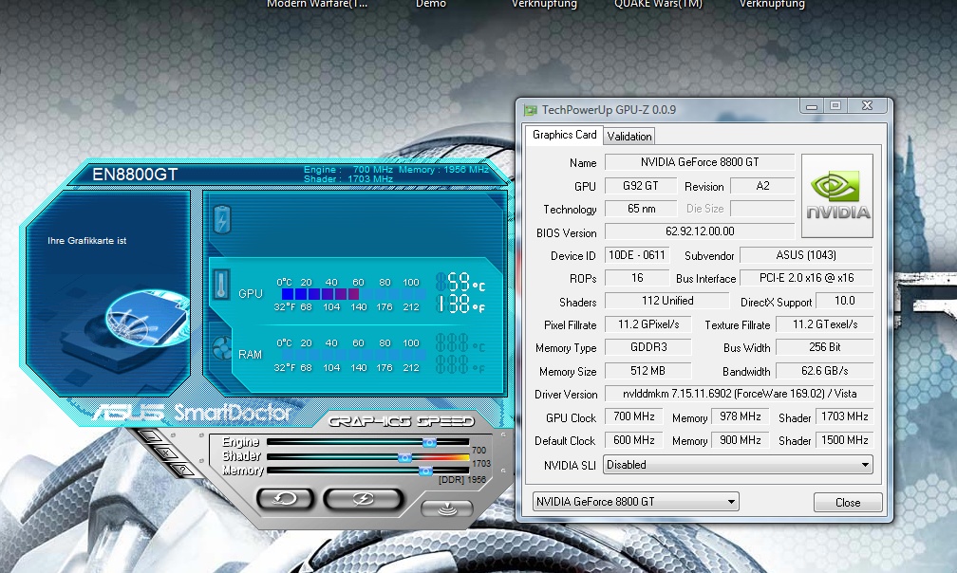Screen dimensions: 957x573
Task: Click the Default Clock value 600 MHz
Action: click(x=634, y=440)
